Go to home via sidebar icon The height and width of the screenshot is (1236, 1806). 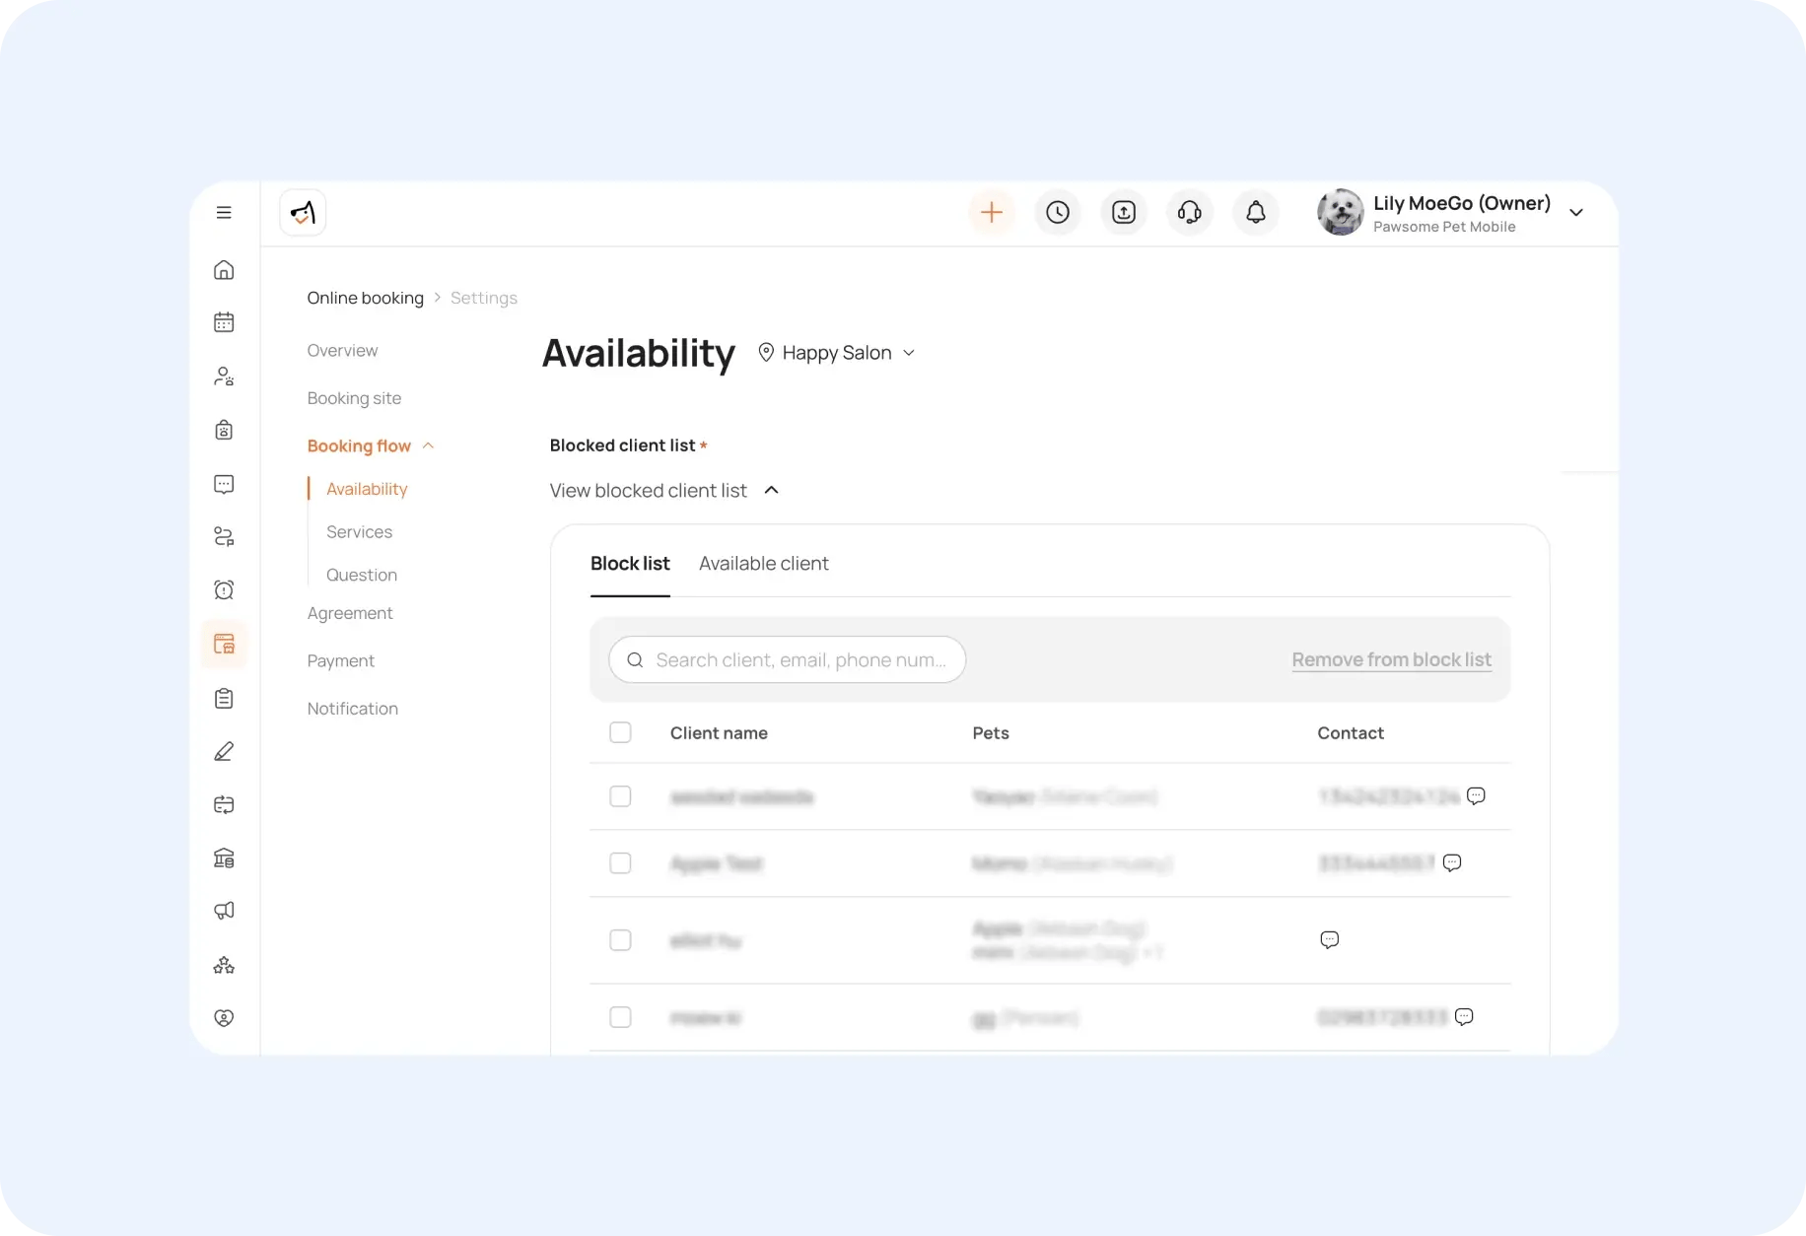tap(224, 270)
